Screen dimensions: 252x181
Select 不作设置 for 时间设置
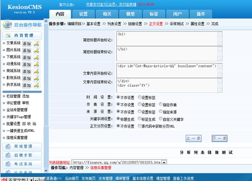[x=118, y=97]
